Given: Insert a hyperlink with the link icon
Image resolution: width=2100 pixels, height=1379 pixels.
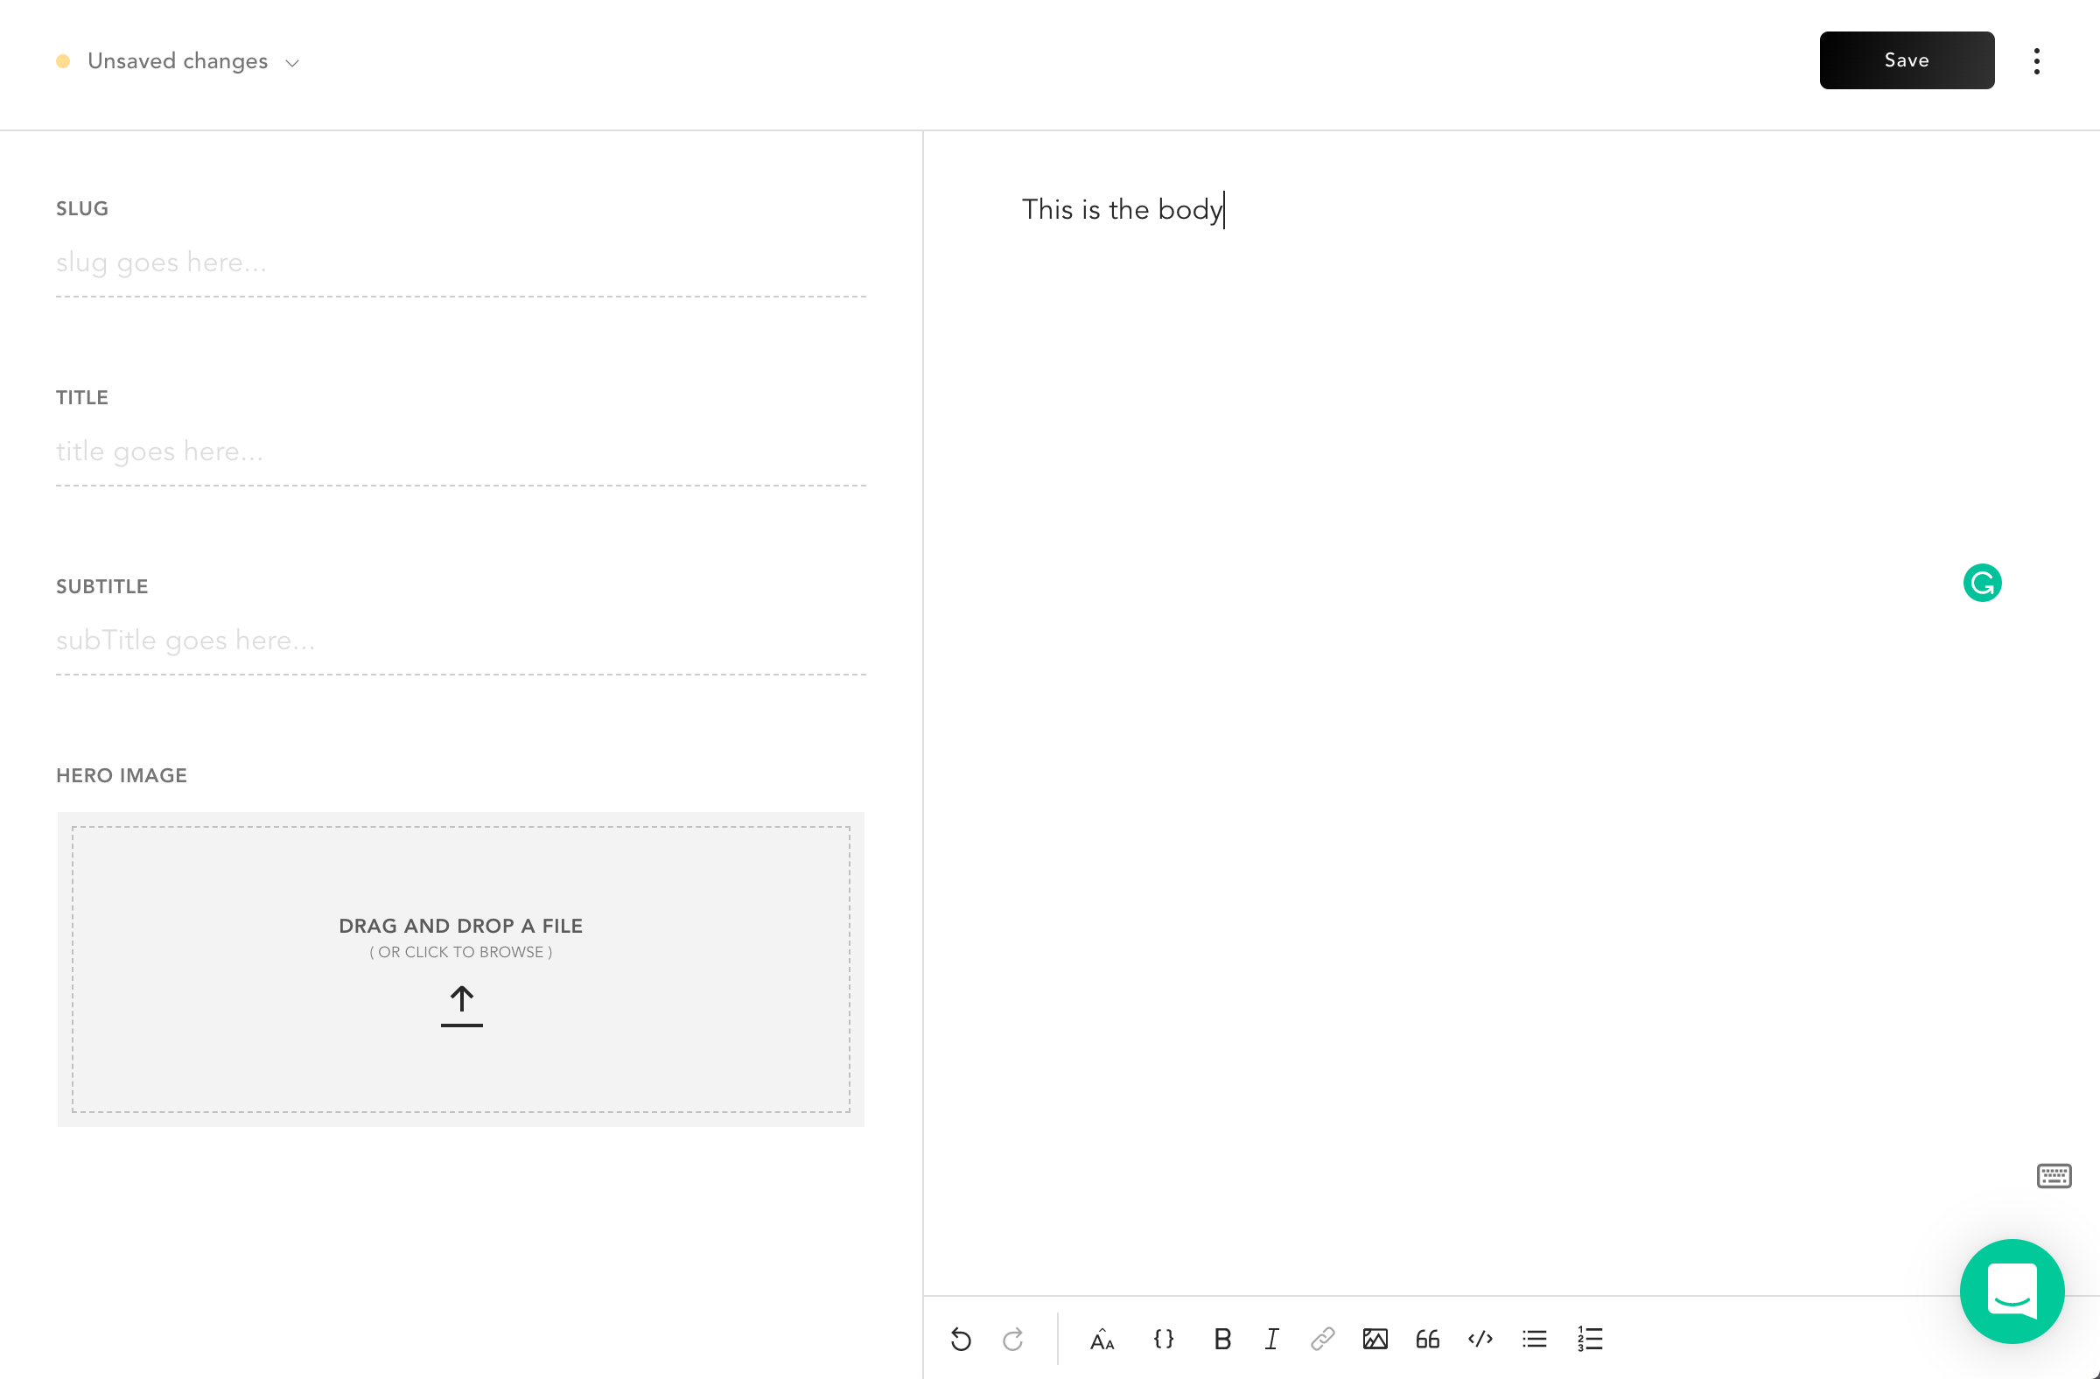Looking at the screenshot, I should [1322, 1339].
